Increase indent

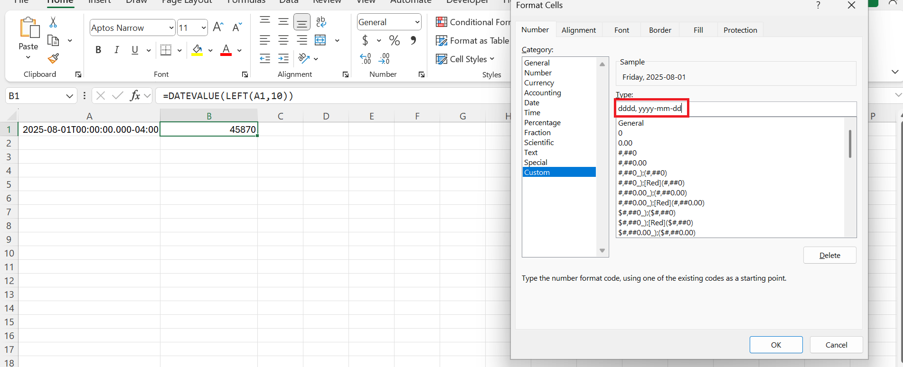point(283,59)
